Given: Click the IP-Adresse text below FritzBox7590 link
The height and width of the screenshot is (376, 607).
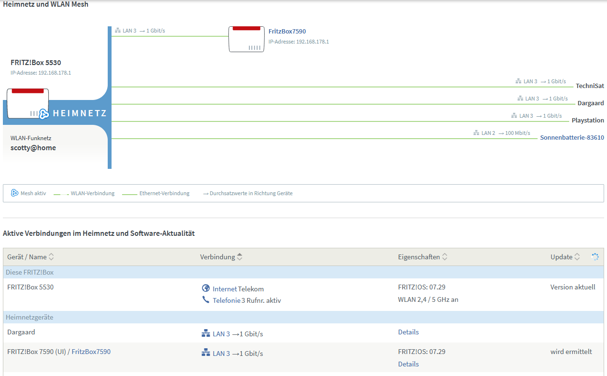Looking at the screenshot, I should click(299, 42).
